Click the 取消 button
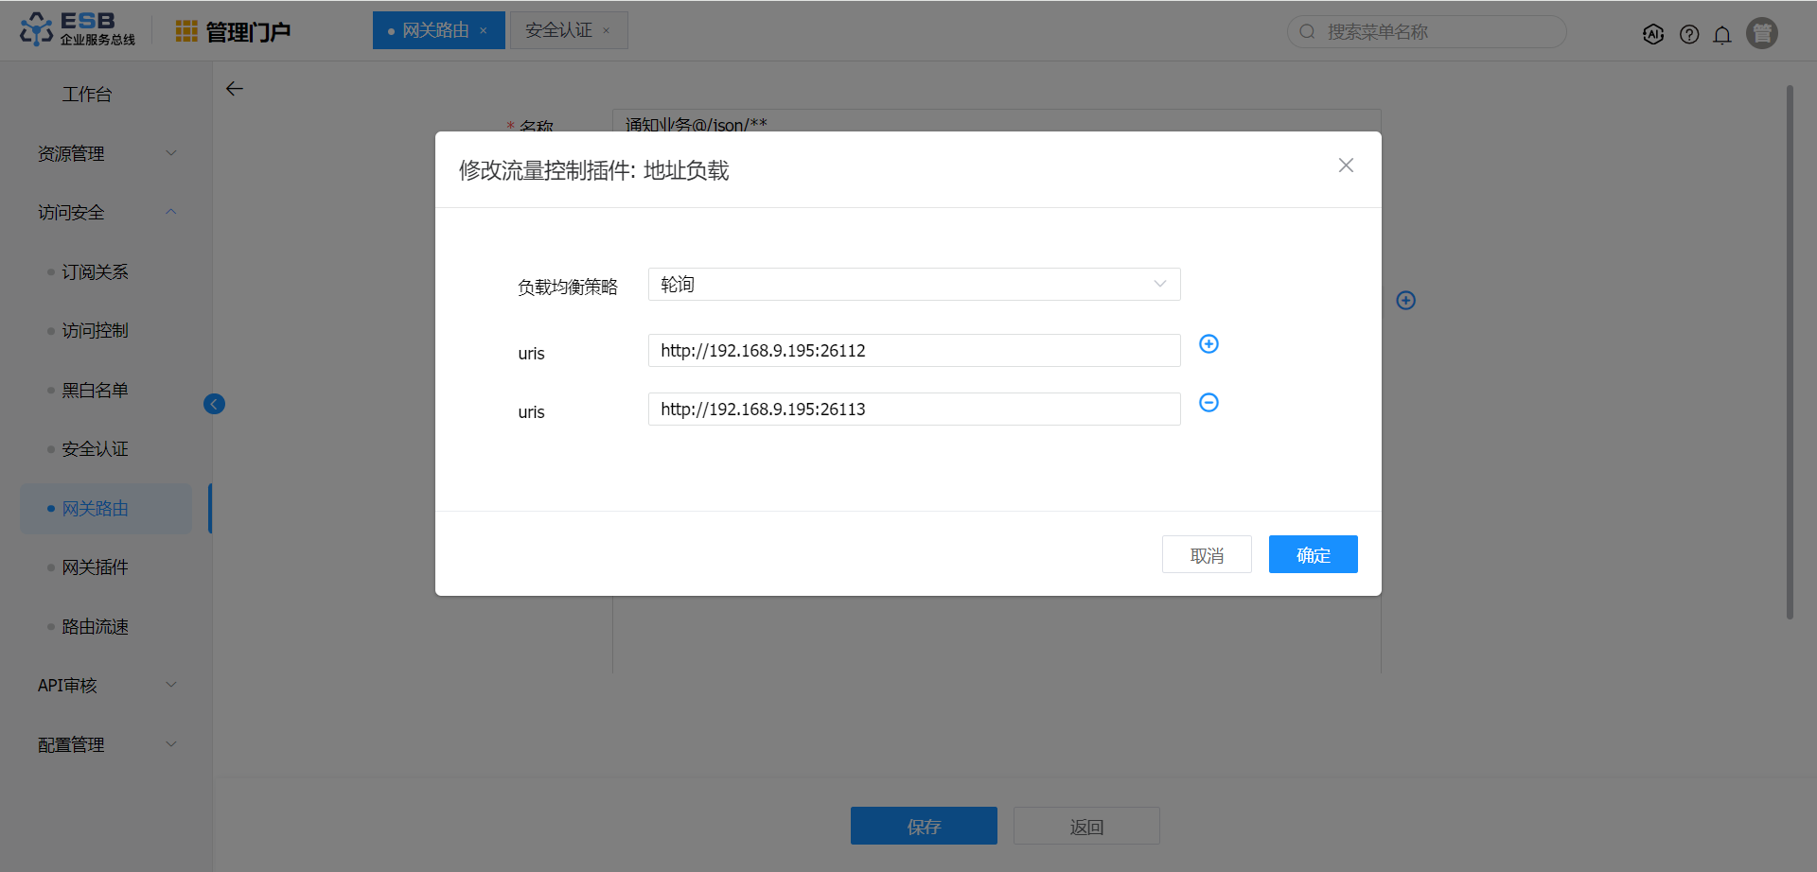1817x872 pixels. tap(1207, 555)
